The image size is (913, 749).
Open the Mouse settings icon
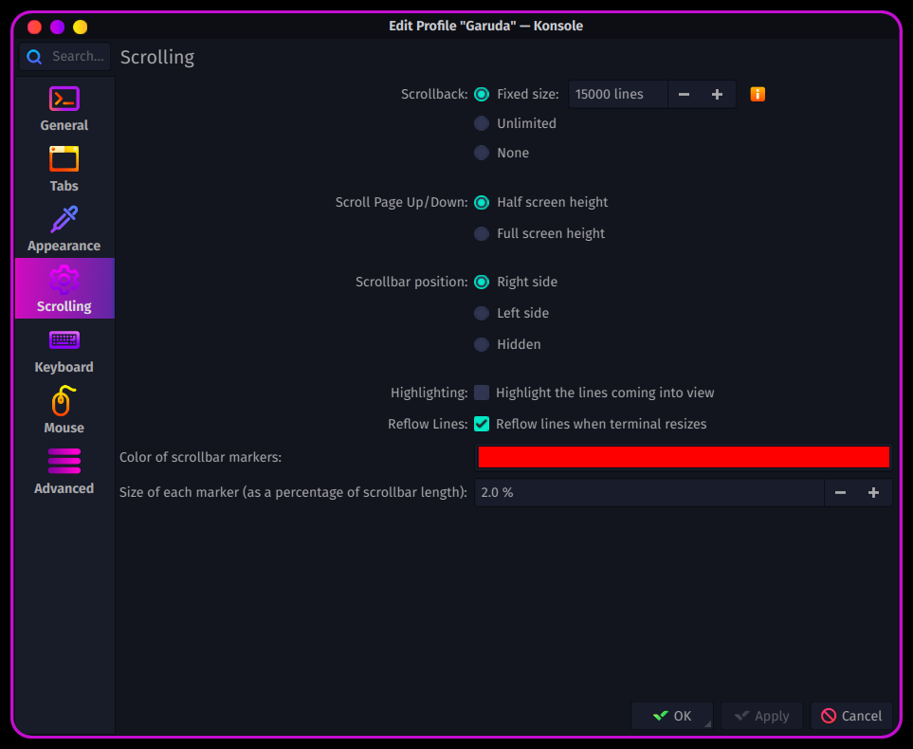64,401
